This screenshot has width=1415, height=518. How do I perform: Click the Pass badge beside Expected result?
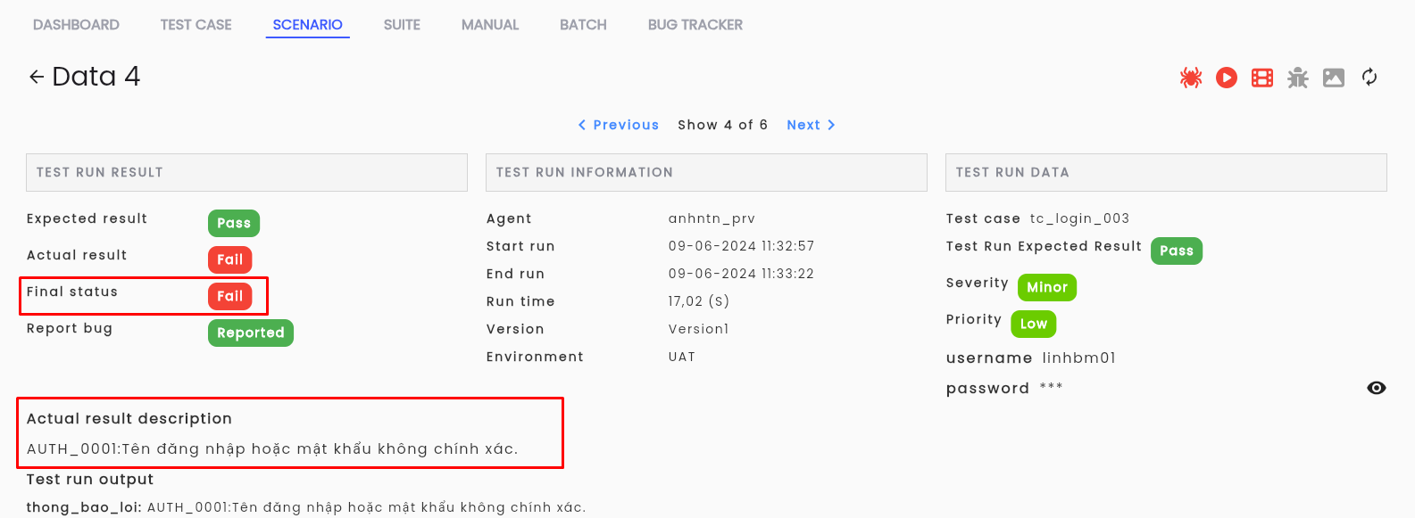click(234, 223)
